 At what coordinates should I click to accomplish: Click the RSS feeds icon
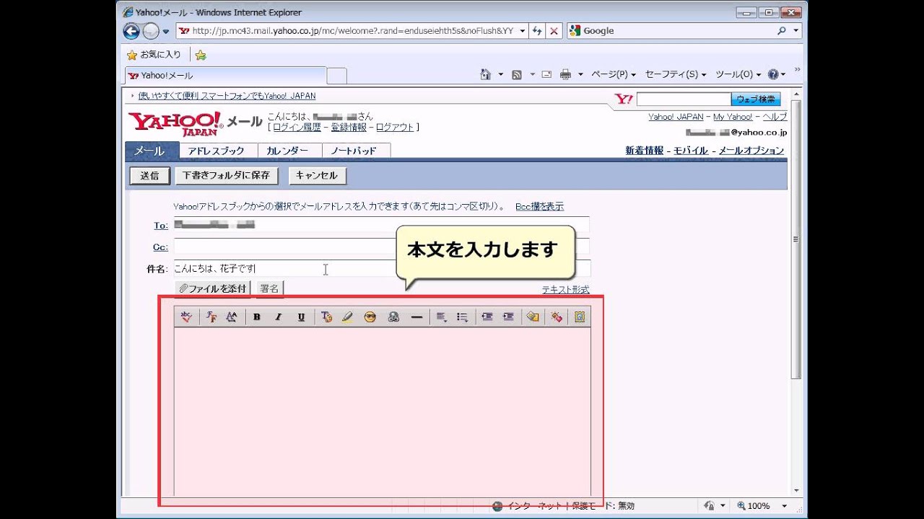click(x=517, y=74)
